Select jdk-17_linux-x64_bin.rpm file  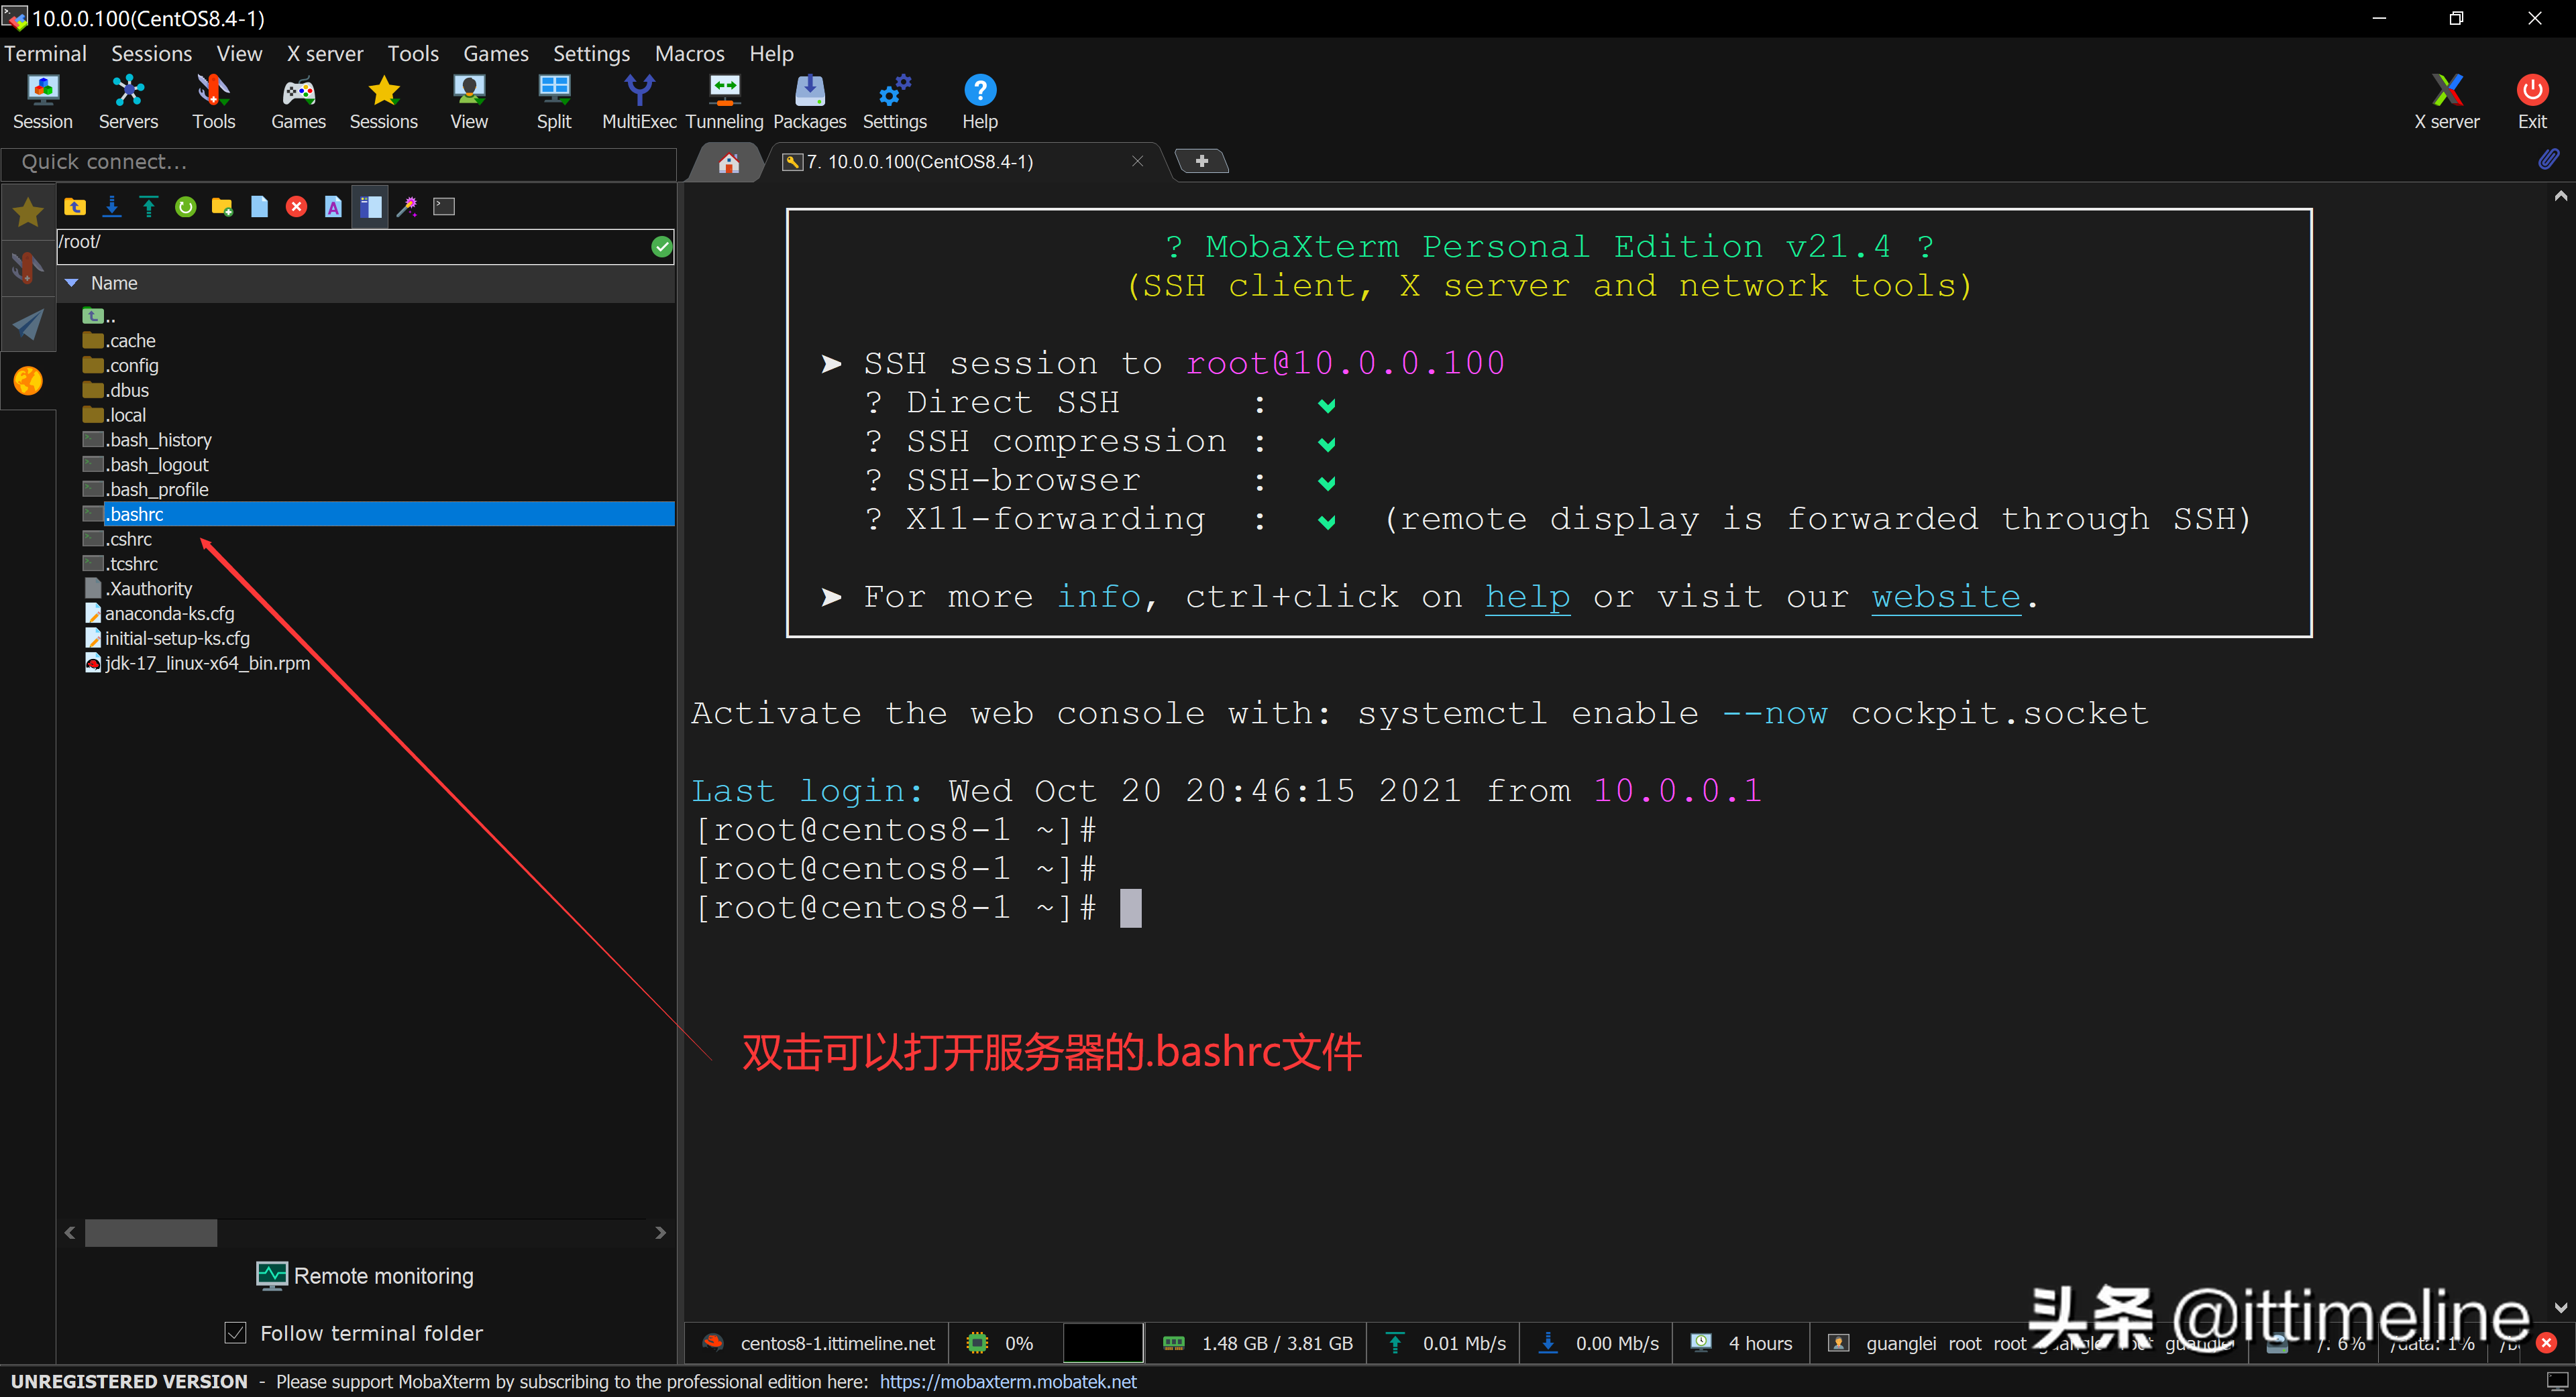207,664
